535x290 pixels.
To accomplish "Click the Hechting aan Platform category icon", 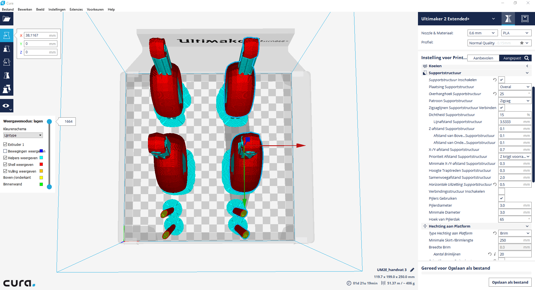I will (425, 226).
